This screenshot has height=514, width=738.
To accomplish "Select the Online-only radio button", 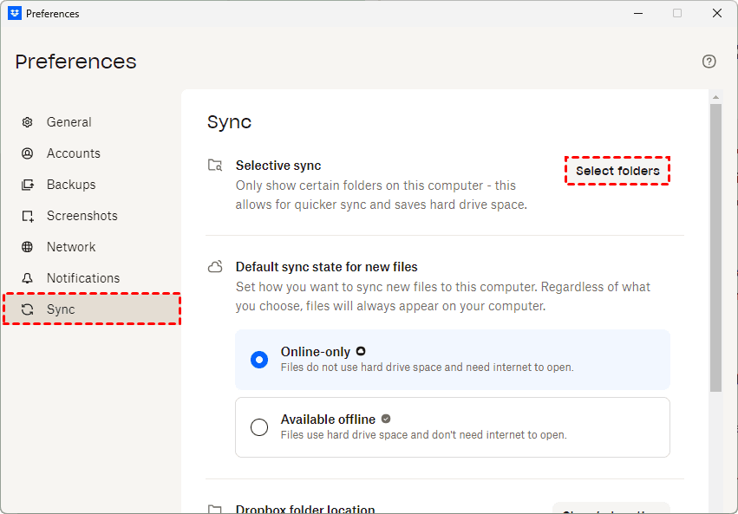I will tap(259, 359).
